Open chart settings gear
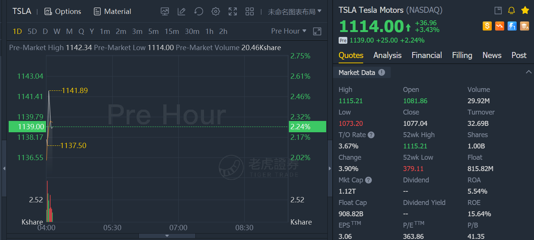 (216, 11)
